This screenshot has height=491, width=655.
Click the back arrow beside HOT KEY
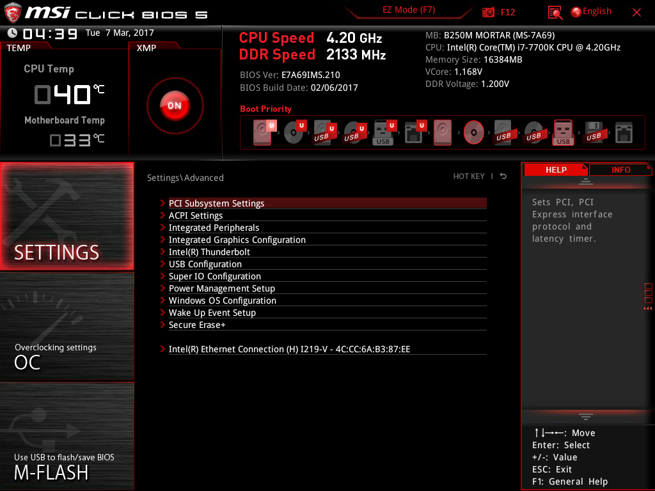(503, 176)
